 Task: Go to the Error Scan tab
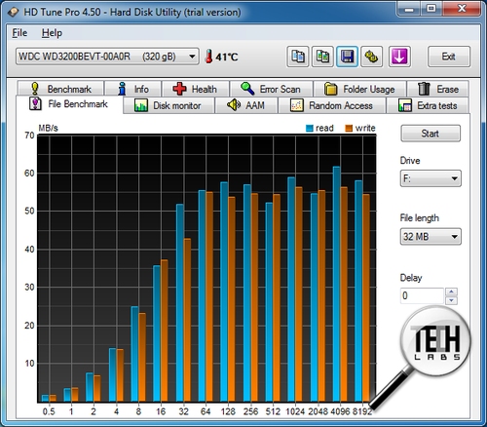[x=271, y=89]
